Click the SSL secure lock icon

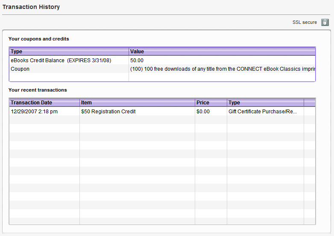pos(325,22)
